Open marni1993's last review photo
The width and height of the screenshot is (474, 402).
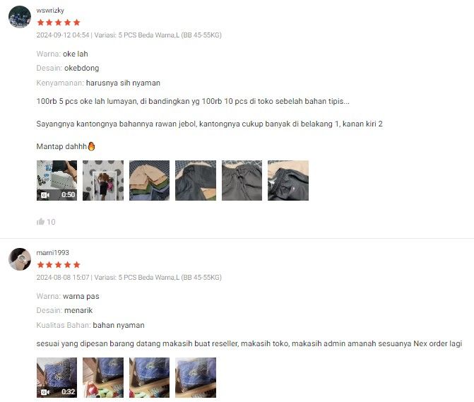click(x=196, y=377)
